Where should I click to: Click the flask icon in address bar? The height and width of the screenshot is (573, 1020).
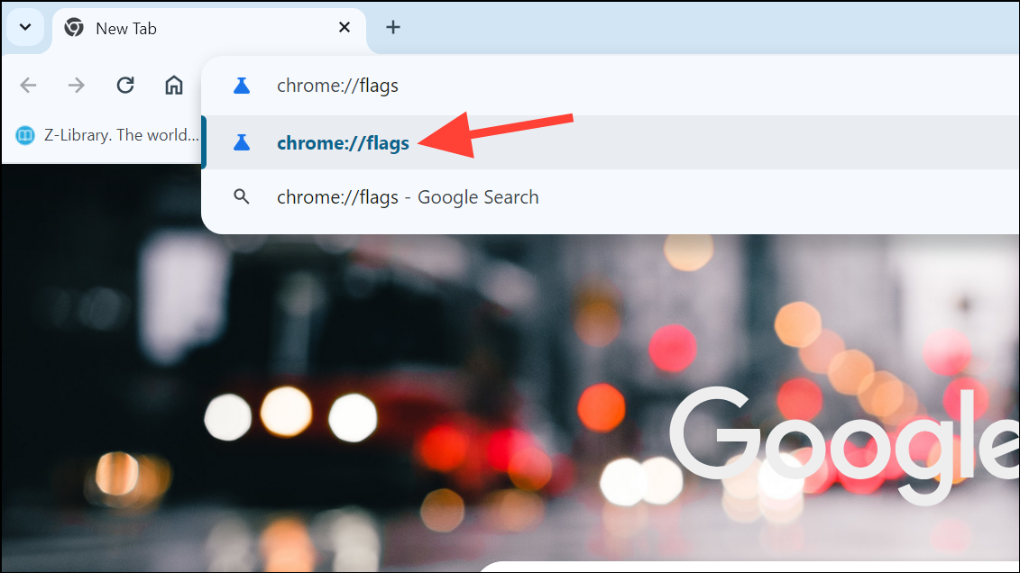click(x=242, y=86)
